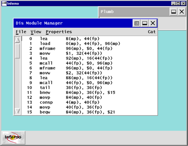Viewport: 188px width, 146px height.
Task: Click the scroll down arrow in disassembly list
Action: [17, 111]
